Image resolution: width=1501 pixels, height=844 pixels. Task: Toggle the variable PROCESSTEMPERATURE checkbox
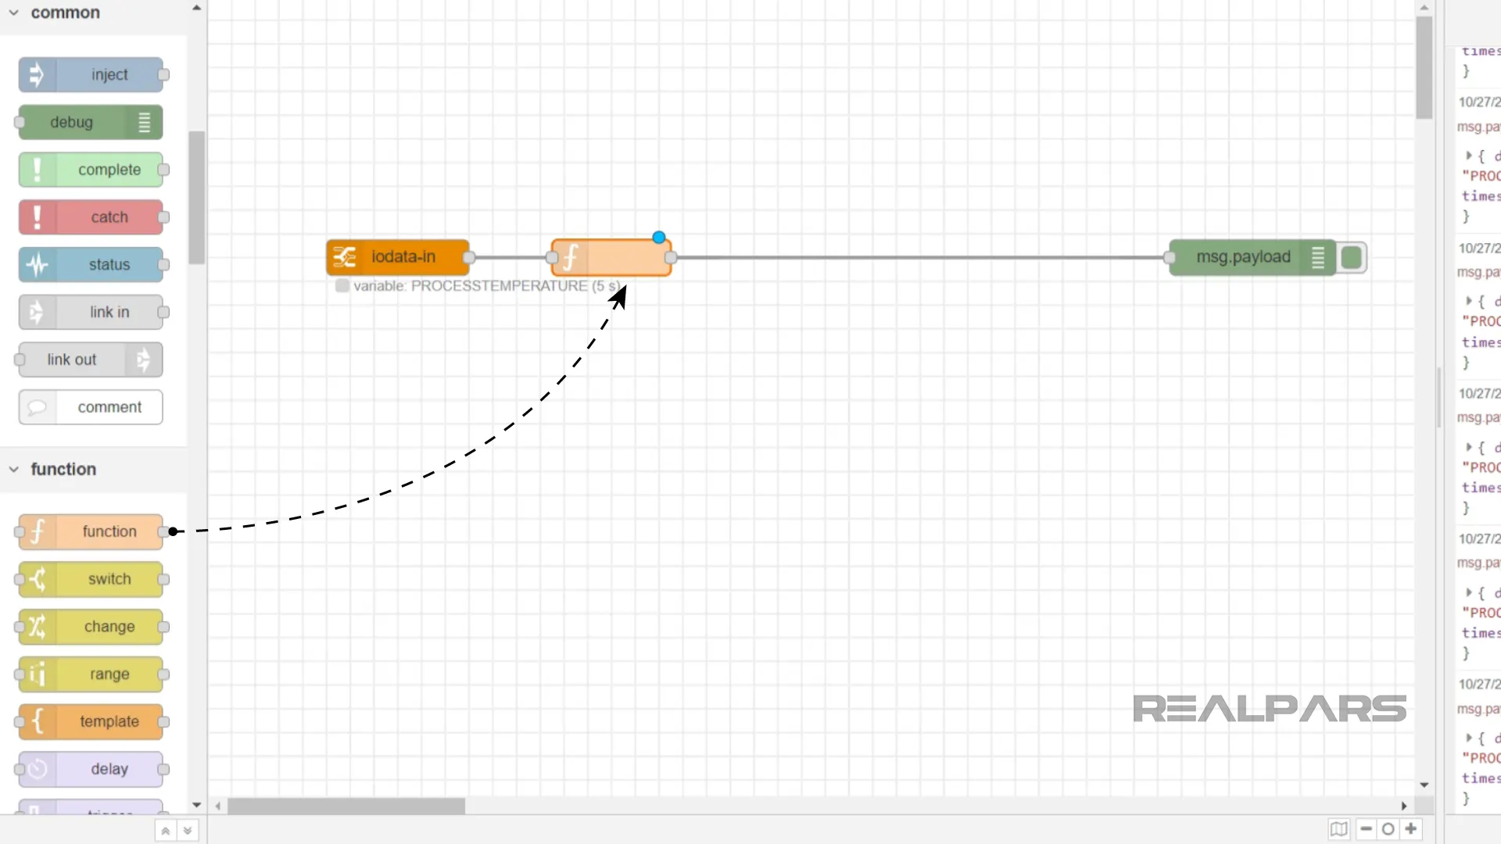pos(341,285)
